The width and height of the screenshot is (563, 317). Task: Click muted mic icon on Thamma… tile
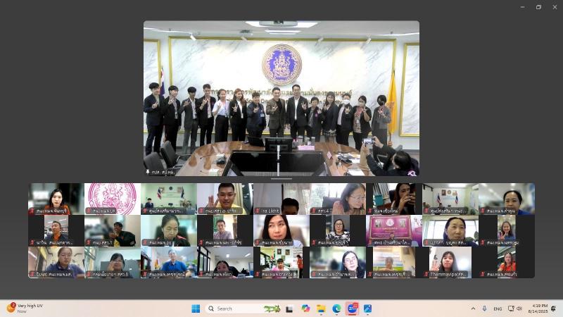(426, 274)
